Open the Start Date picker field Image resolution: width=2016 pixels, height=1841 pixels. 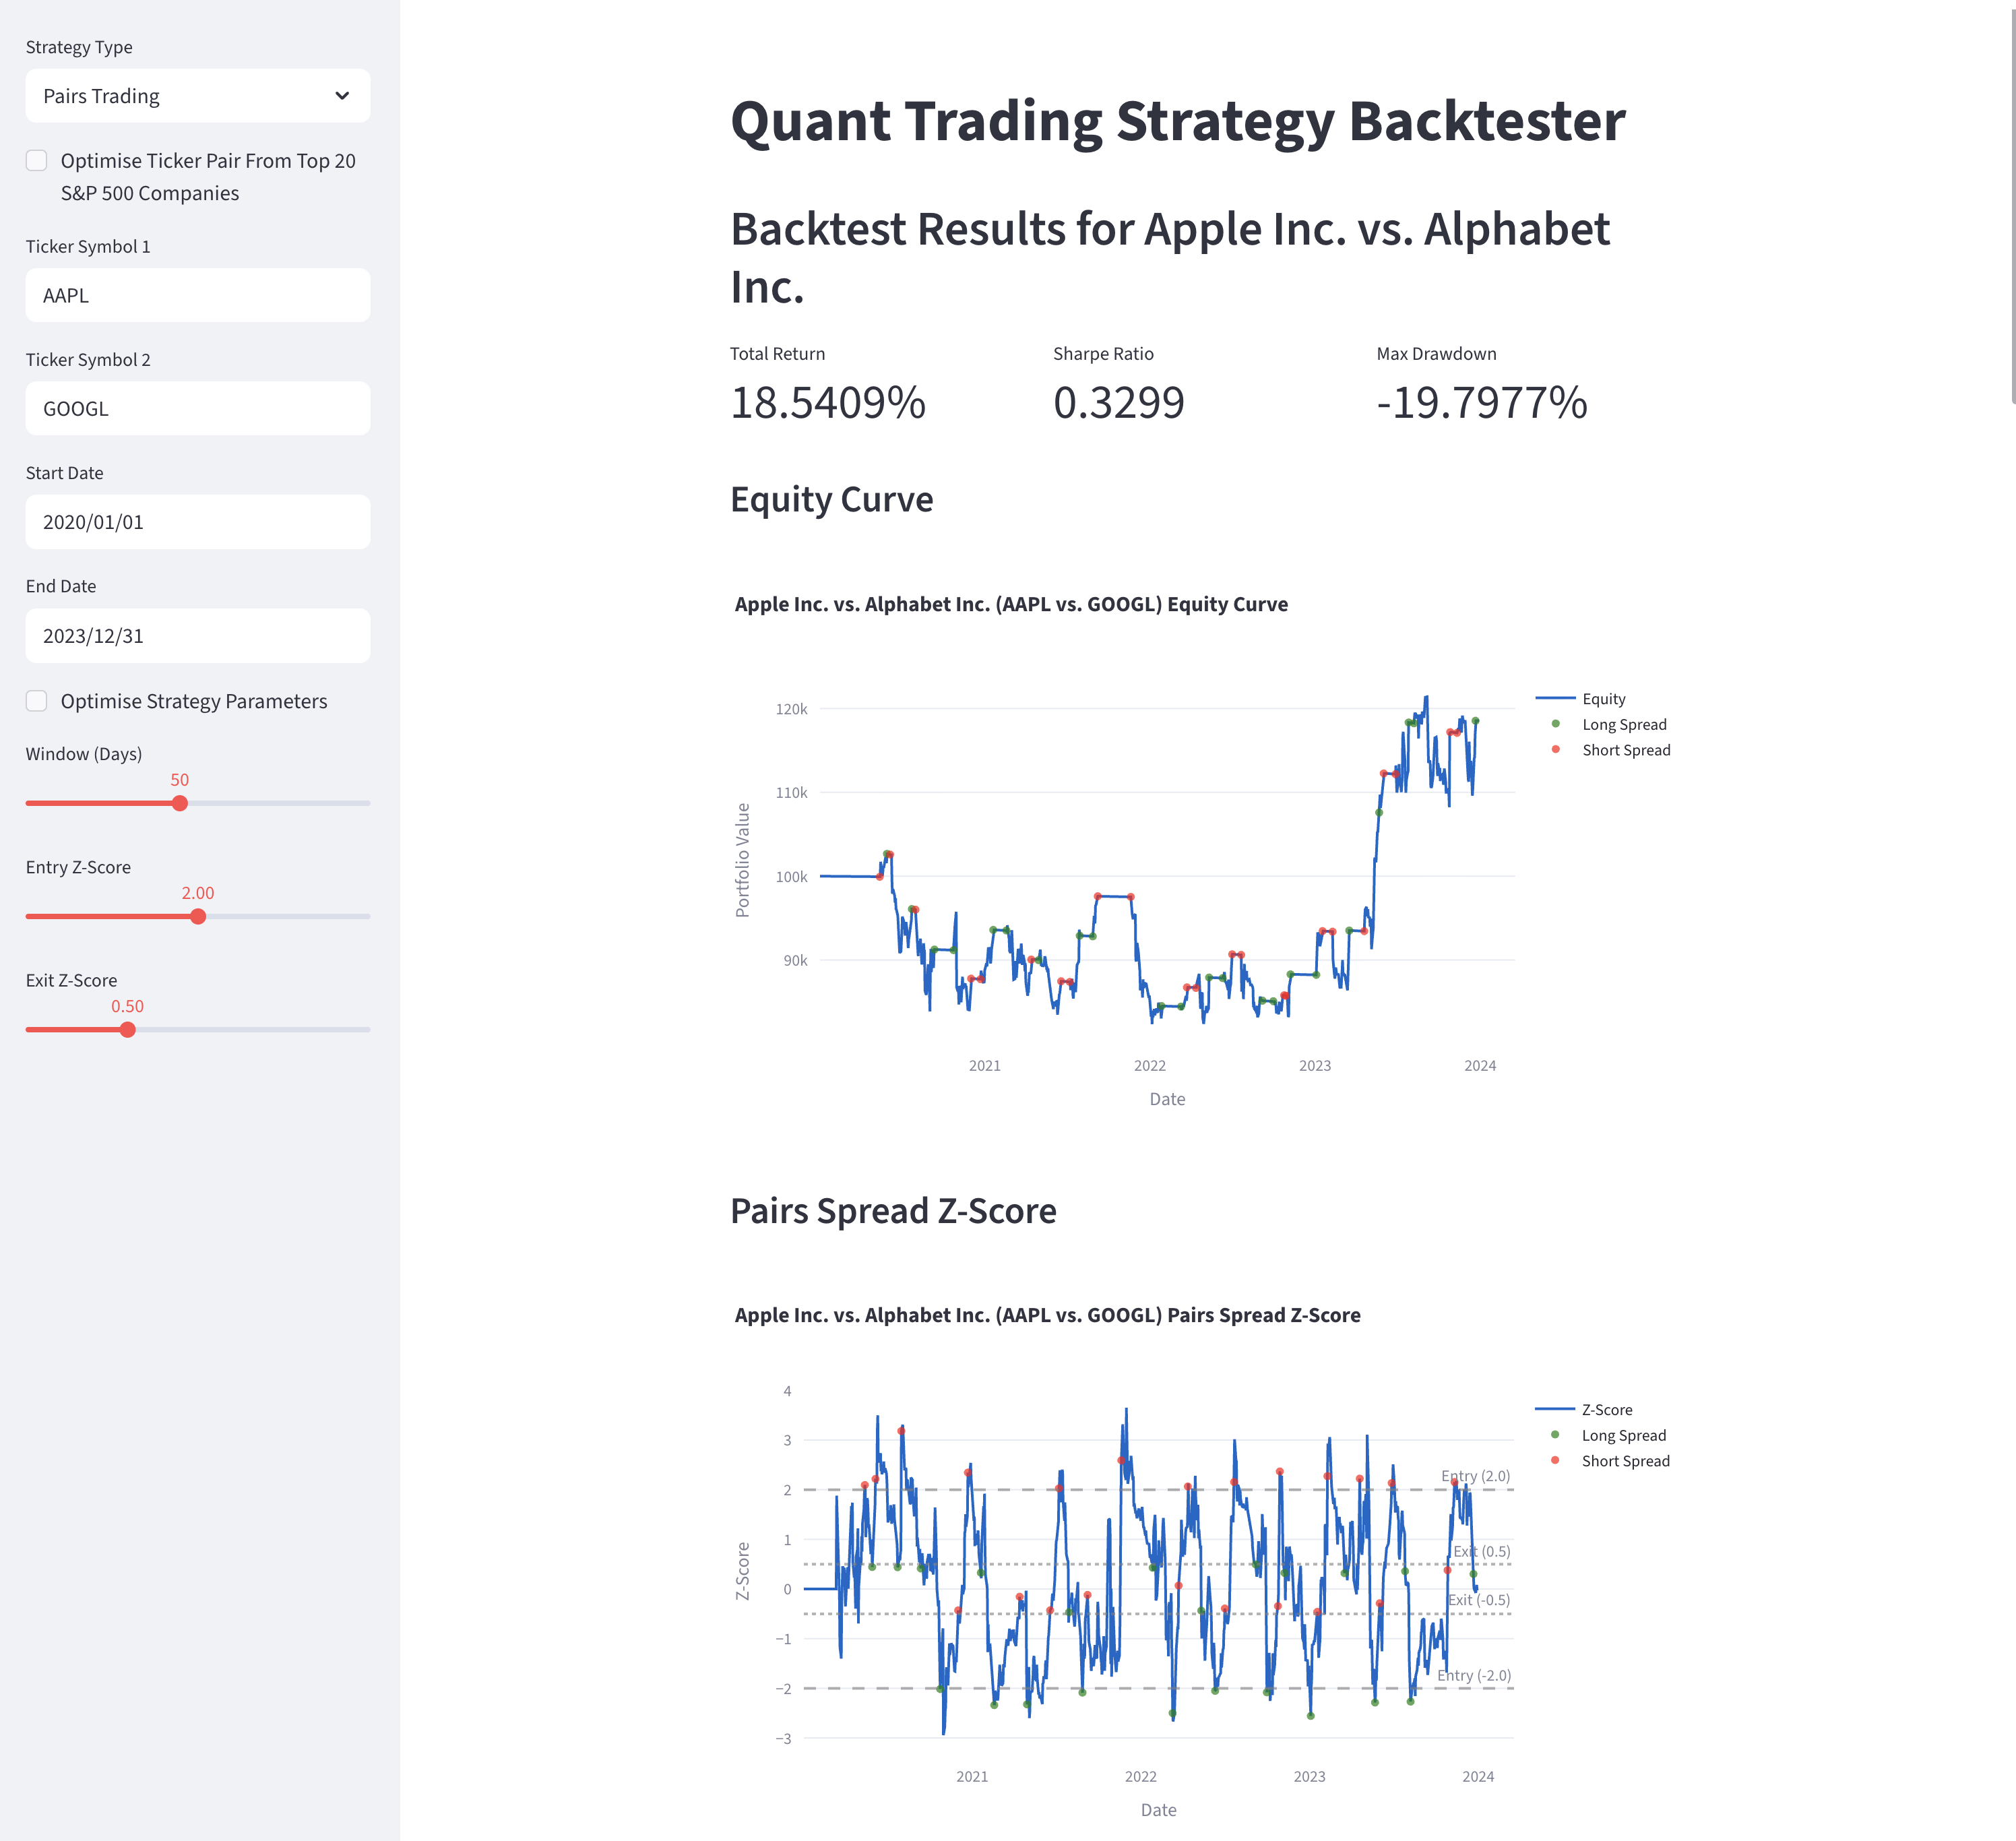(197, 522)
